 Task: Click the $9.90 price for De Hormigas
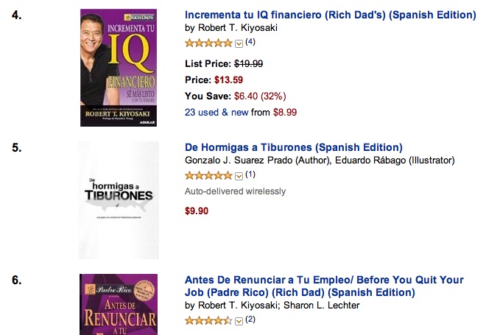point(197,211)
